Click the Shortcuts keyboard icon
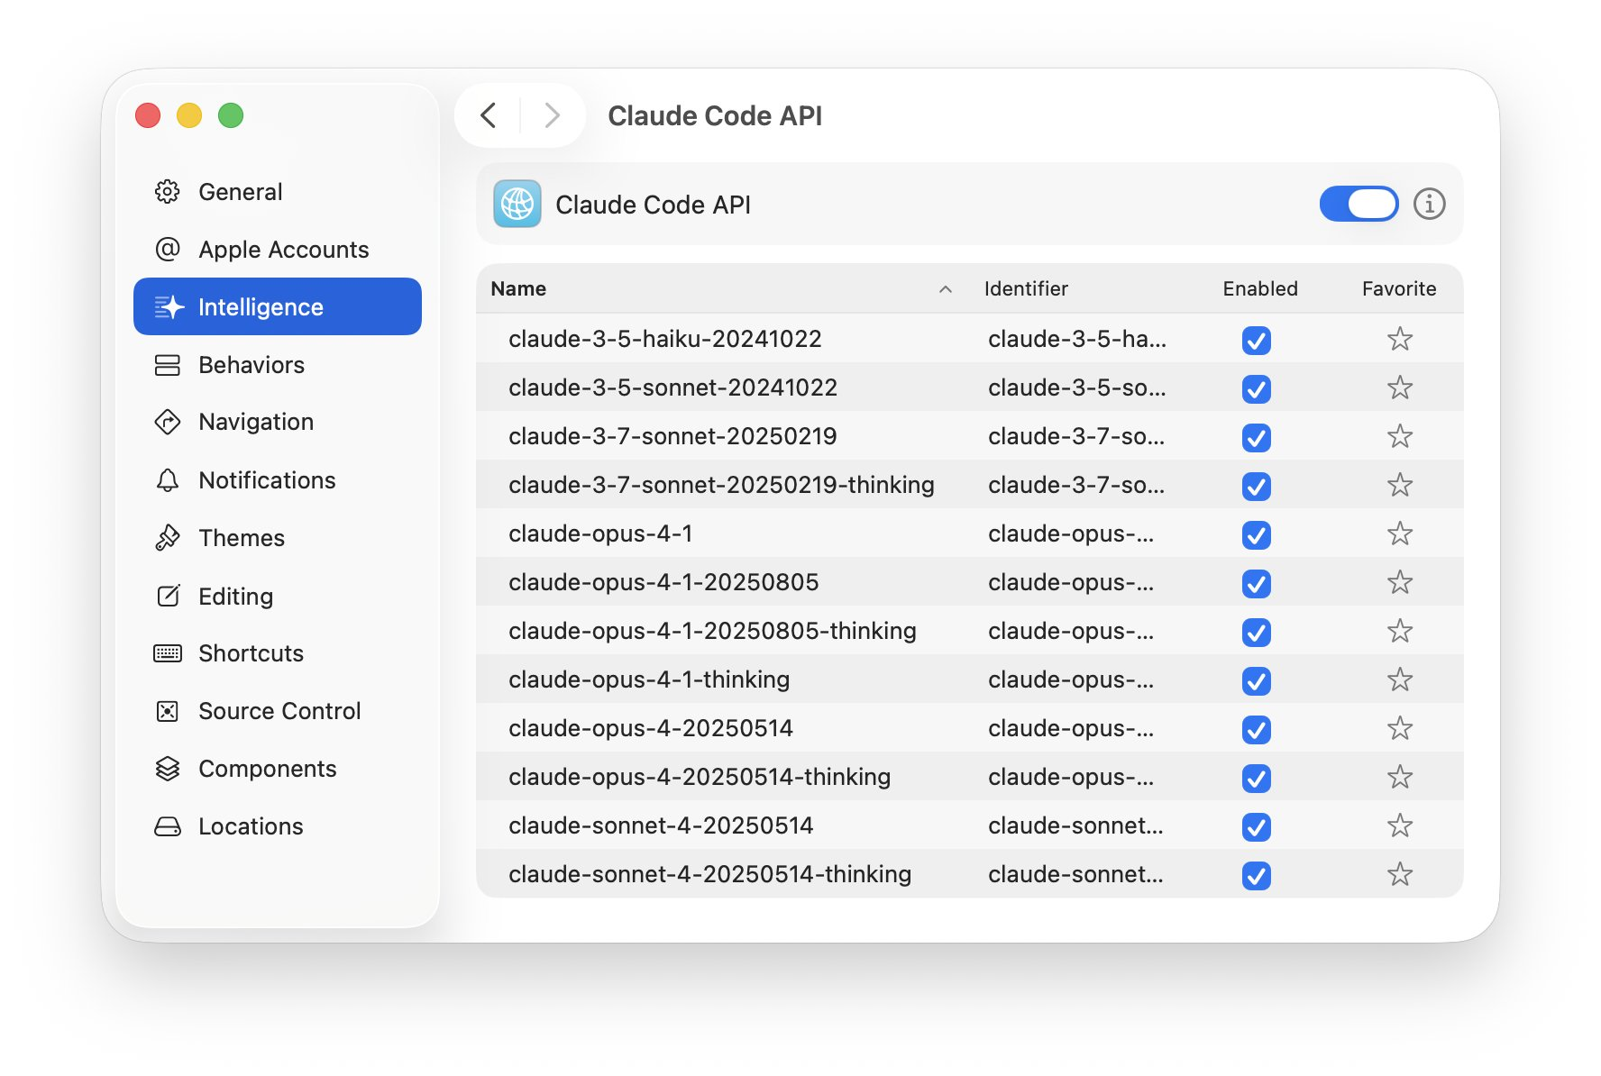Image resolution: width=1601 pixels, height=1076 pixels. point(168,653)
